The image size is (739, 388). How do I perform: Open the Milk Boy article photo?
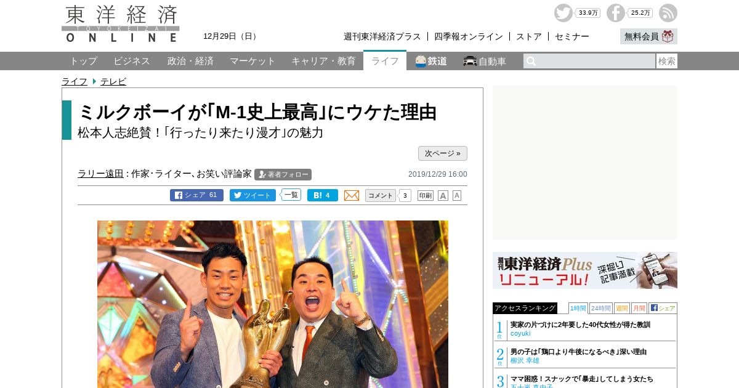tap(273, 304)
